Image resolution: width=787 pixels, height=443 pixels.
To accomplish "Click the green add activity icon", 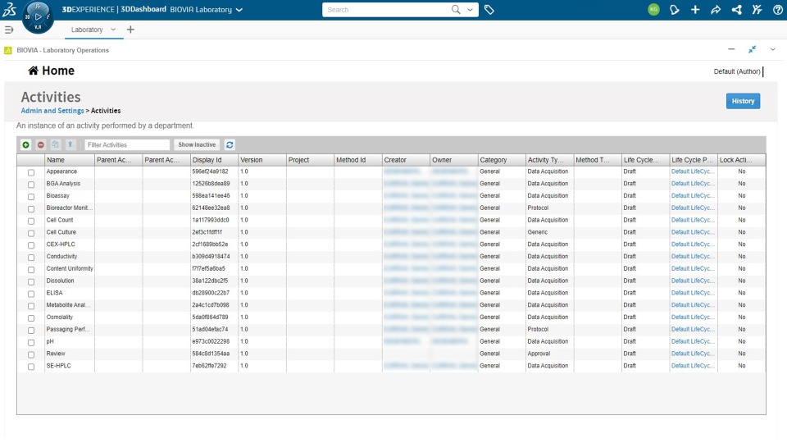I will (25, 144).
